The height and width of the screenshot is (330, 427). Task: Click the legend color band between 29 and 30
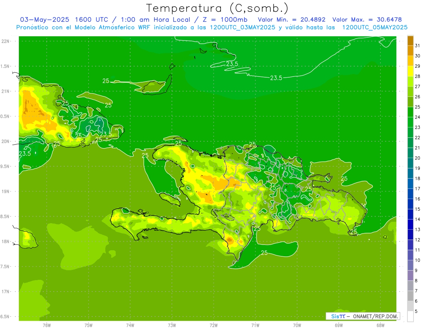[x=410, y=61]
